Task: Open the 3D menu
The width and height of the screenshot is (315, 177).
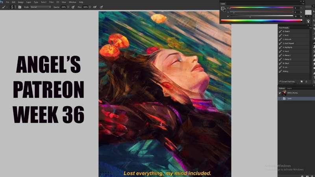Action: 58,2
